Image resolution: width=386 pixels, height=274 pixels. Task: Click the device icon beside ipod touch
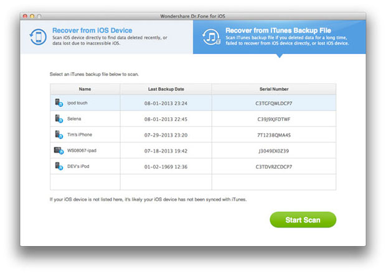(59, 103)
